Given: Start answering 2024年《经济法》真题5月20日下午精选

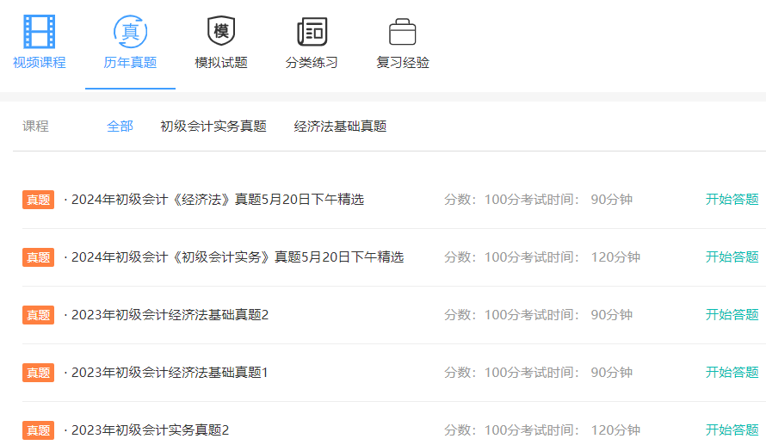Looking at the screenshot, I should tap(732, 200).
